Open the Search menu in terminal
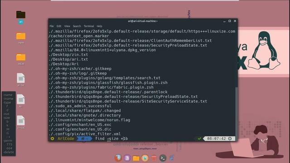Screen dimensions: 290x163 click(x=77, y=26)
